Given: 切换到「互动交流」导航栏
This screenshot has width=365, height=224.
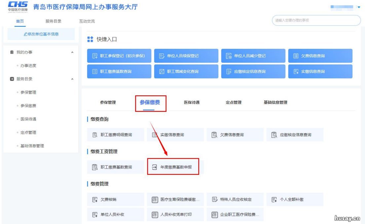Looking at the screenshot, I should 87,20.
